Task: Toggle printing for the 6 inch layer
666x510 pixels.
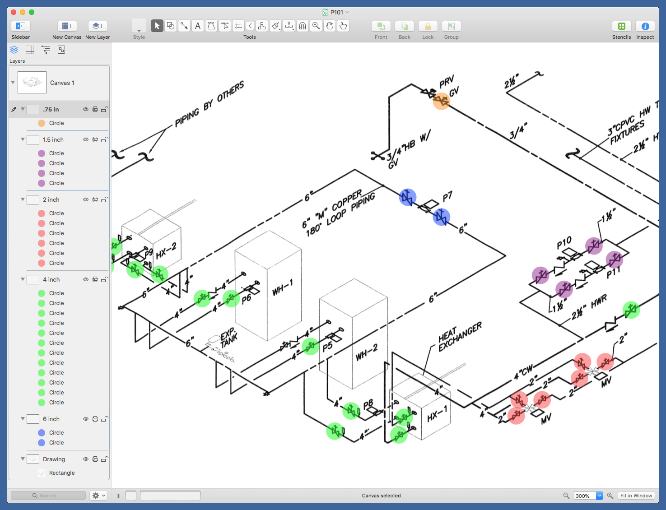Action: tap(95, 419)
